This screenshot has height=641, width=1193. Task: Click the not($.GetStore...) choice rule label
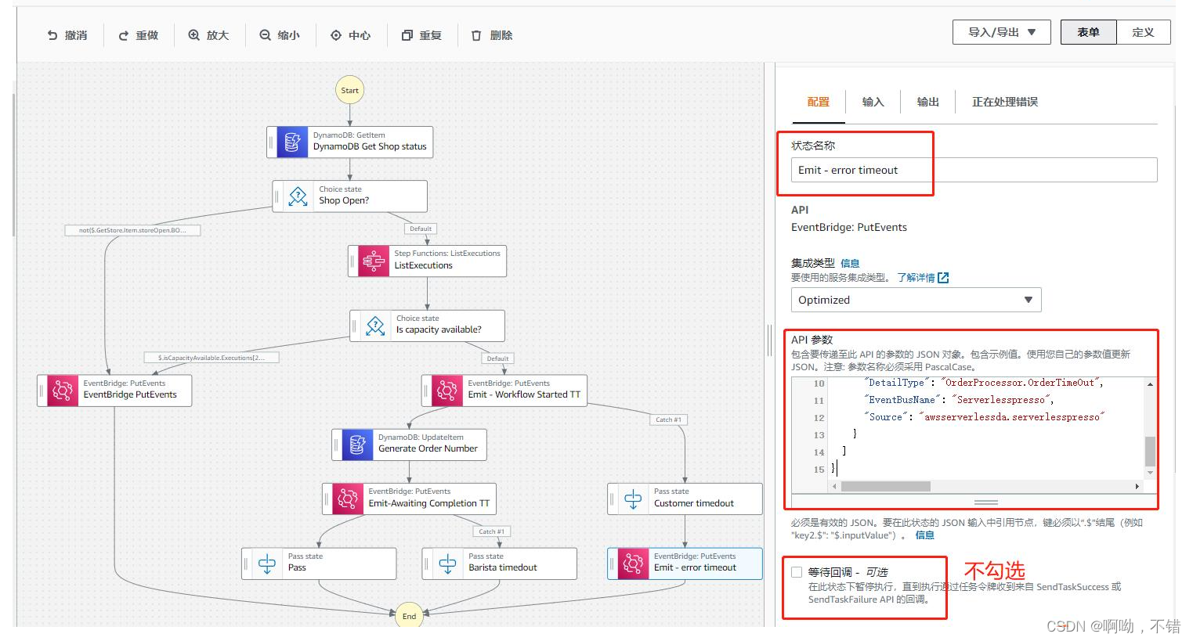[x=132, y=230]
